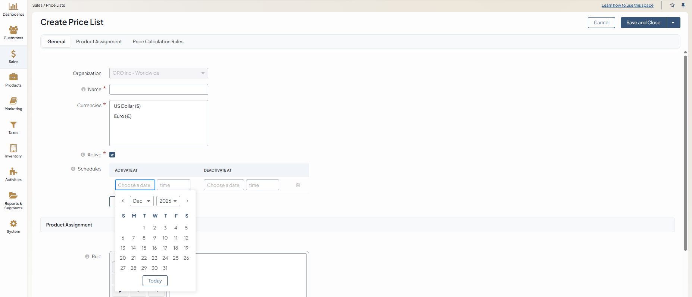Pick December 20 in the calendar
Image resolution: width=692 pixels, height=297 pixels.
point(123,258)
